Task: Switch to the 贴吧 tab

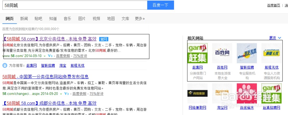Action: pyautogui.click(x=38, y=18)
